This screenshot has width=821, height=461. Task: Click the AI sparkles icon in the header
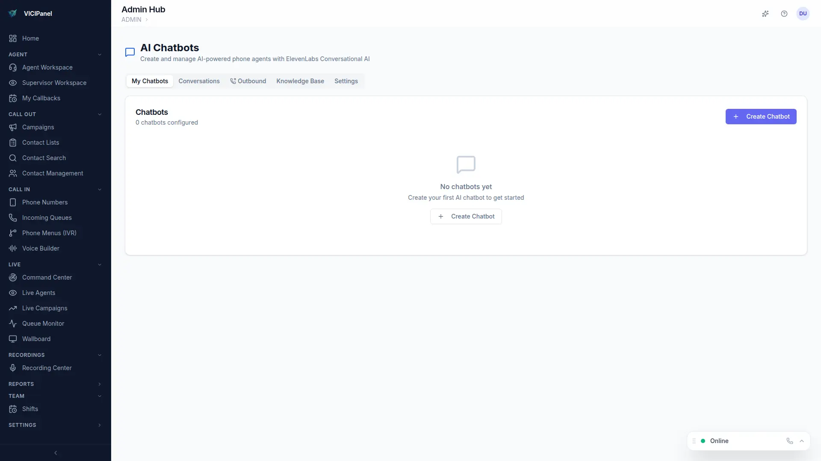[765, 14]
